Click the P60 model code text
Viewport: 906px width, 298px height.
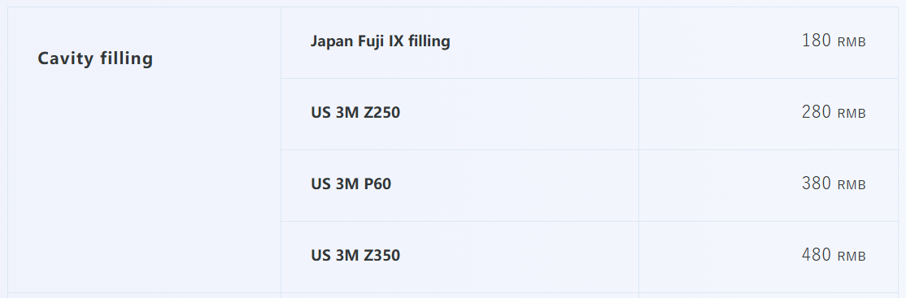point(377,184)
